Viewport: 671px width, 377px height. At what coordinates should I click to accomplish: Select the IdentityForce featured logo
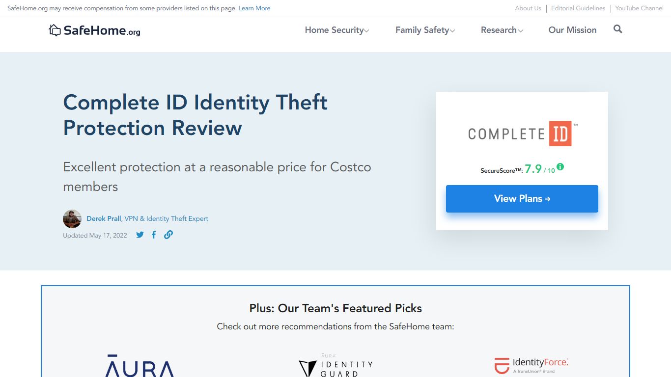pyautogui.click(x=531, y=366)
